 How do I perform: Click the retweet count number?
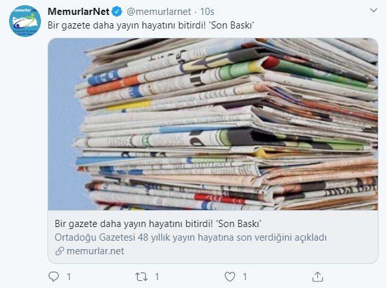(x=157, y=277)
